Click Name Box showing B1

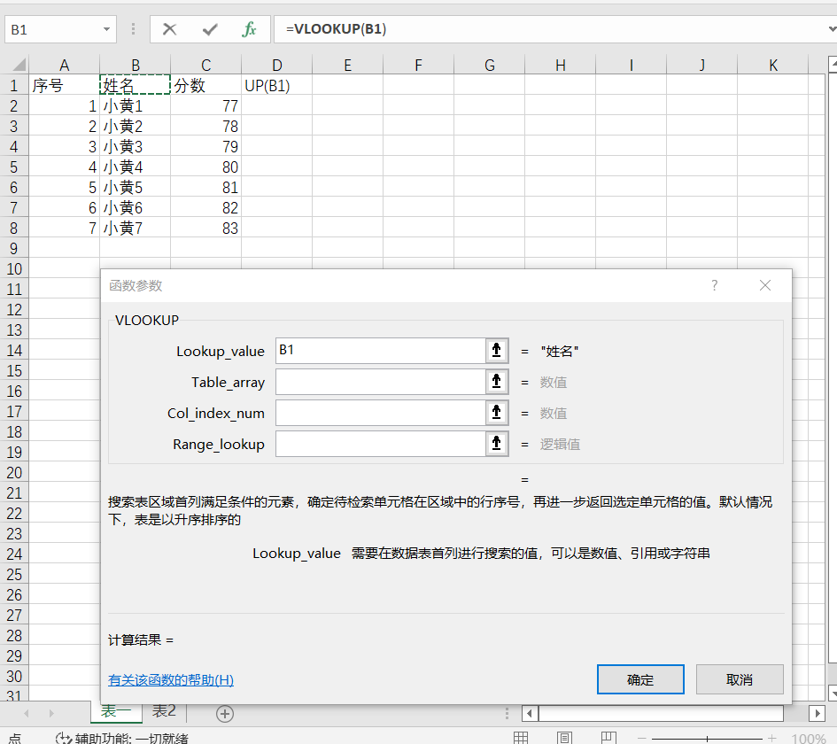52,29
